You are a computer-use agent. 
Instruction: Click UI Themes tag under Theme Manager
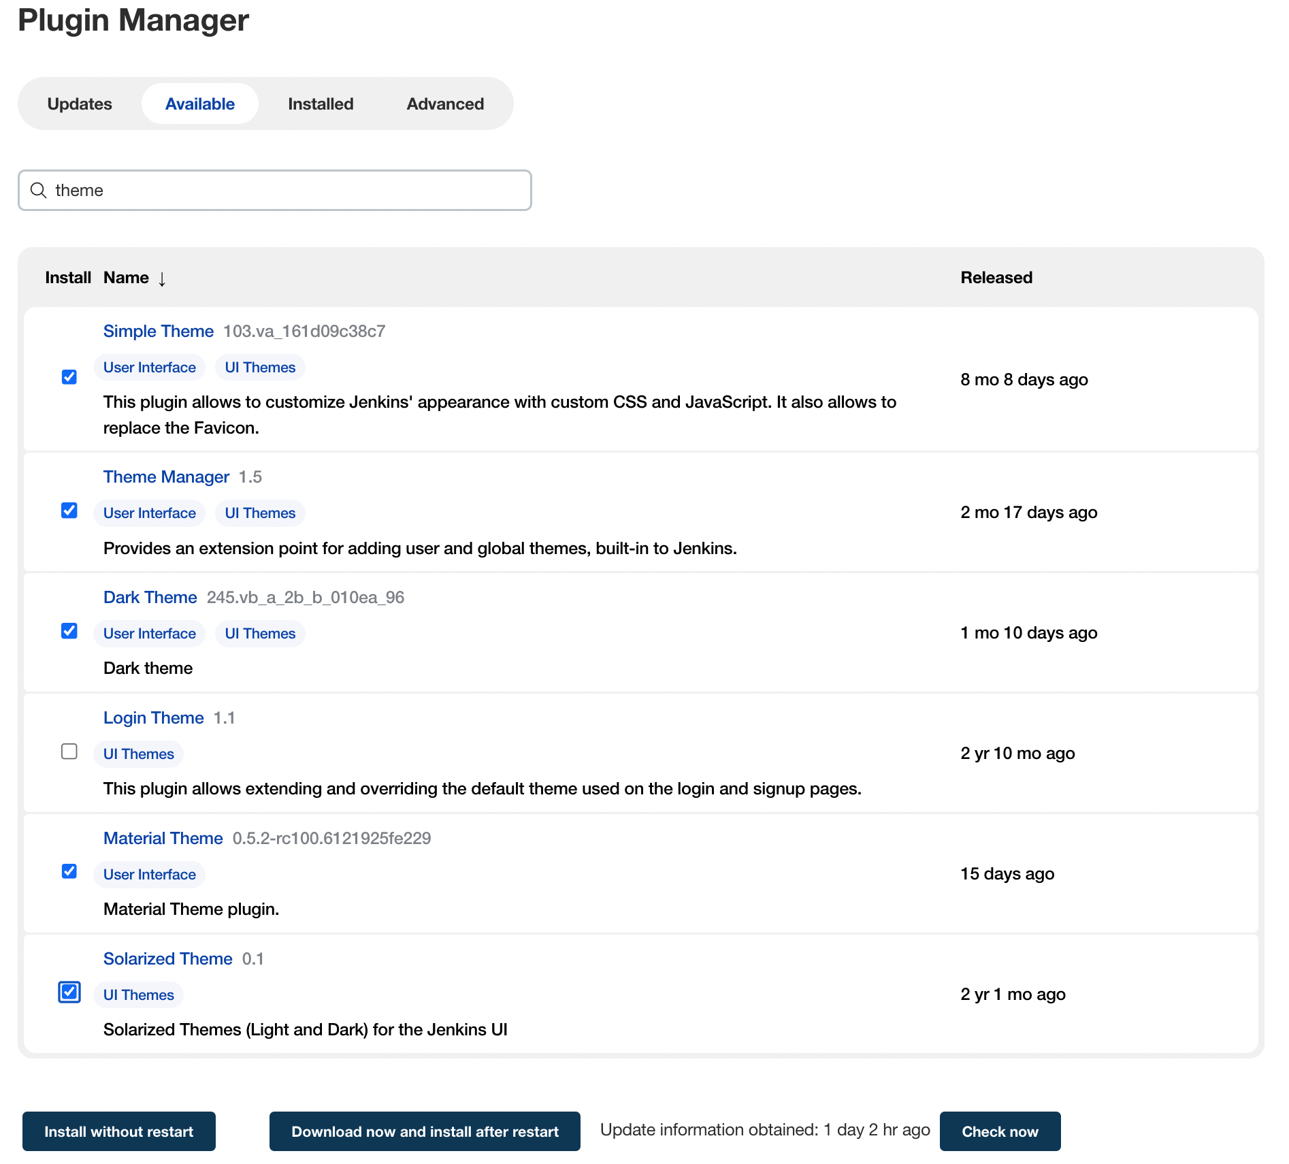(x=260, y=513)
